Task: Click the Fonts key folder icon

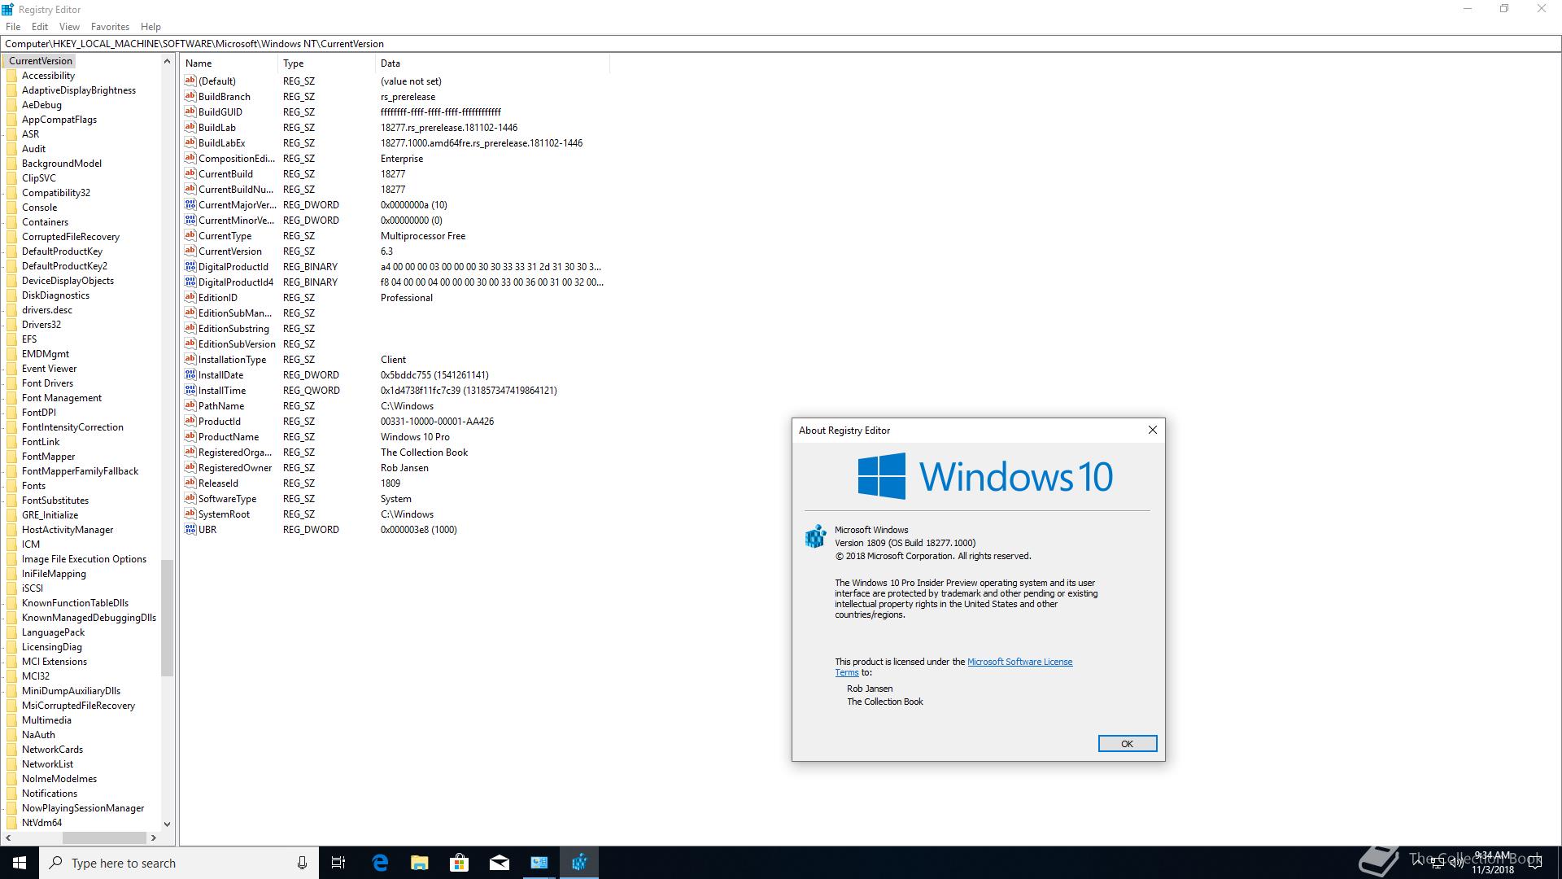Action: [x=12, y=486]
